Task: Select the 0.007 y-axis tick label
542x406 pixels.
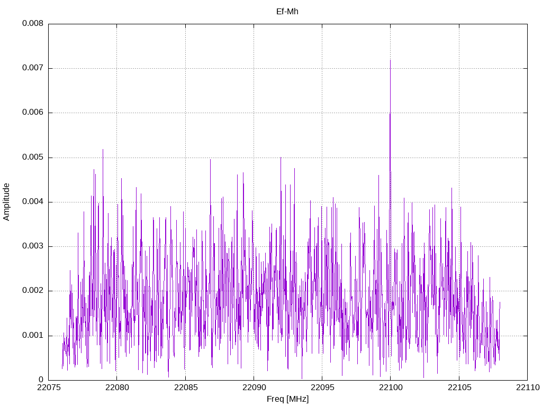Action: 32,68
